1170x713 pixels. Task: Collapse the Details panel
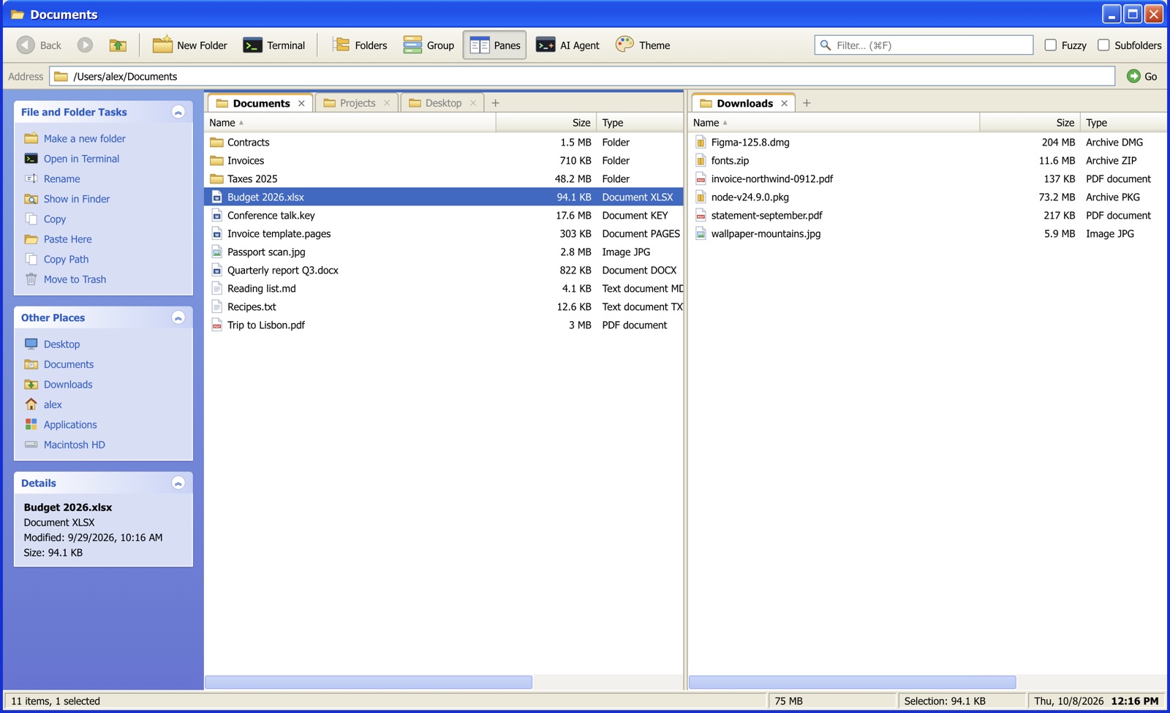click(178, 483)
